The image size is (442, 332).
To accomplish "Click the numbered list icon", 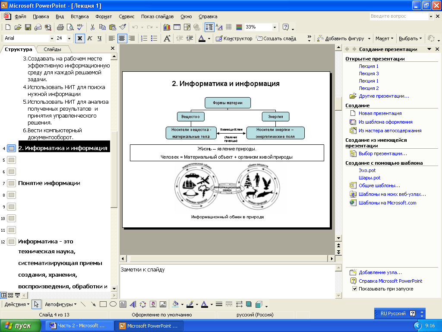I will pyautogui.click(x=144, y=38).
